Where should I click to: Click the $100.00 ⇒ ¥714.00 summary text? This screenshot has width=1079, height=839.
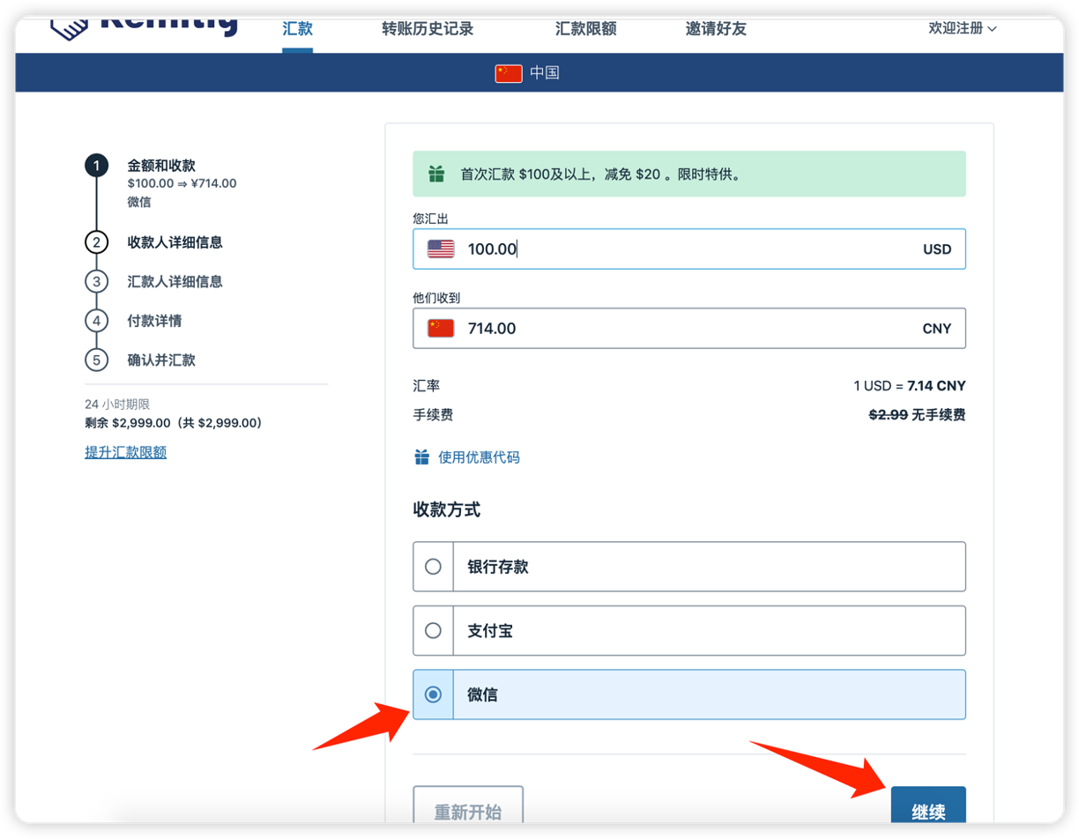click(x=182, y=184)
